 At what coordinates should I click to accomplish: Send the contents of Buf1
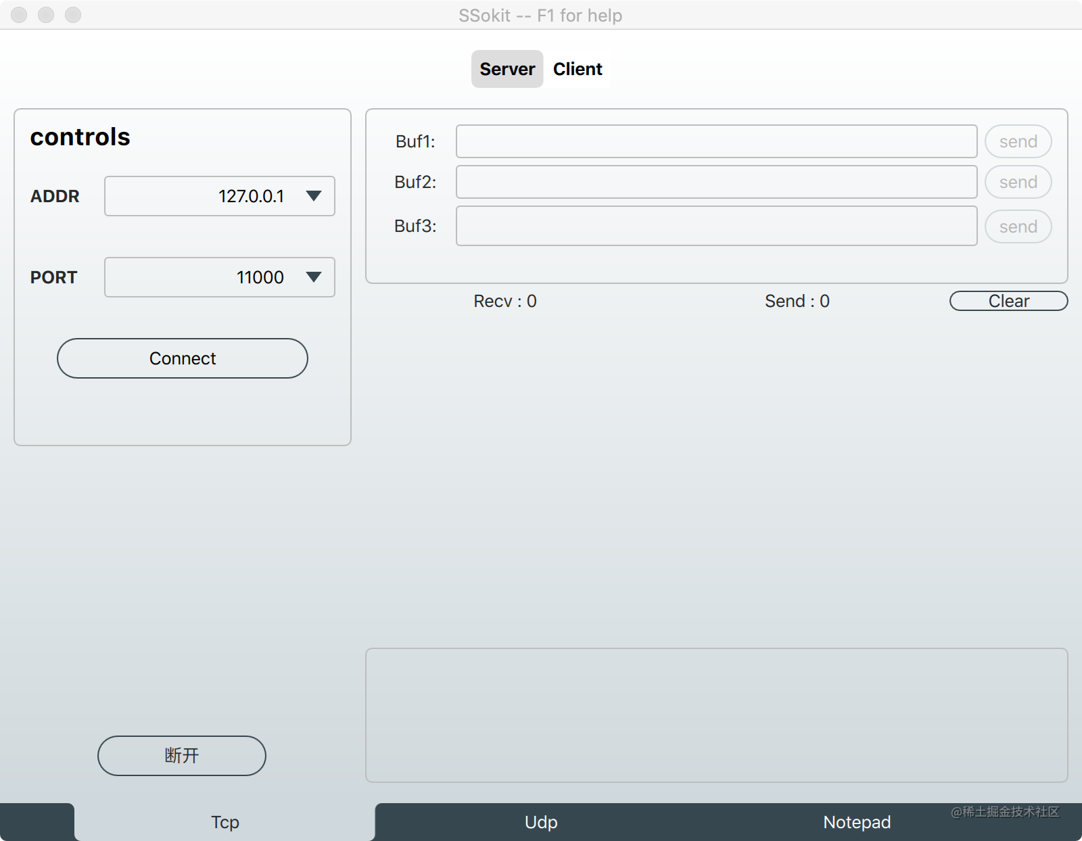pos(1017,141)
